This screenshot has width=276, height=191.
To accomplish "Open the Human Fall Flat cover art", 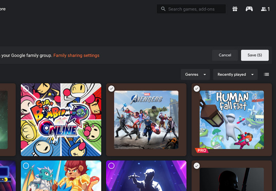I will [232, 120].
